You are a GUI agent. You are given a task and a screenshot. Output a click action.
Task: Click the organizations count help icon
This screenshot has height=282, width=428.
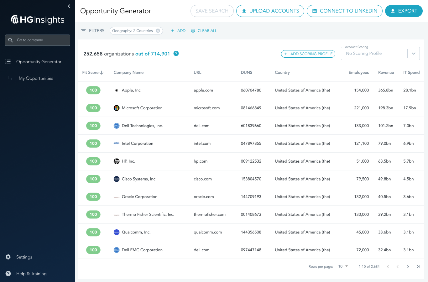click(176, 54)
